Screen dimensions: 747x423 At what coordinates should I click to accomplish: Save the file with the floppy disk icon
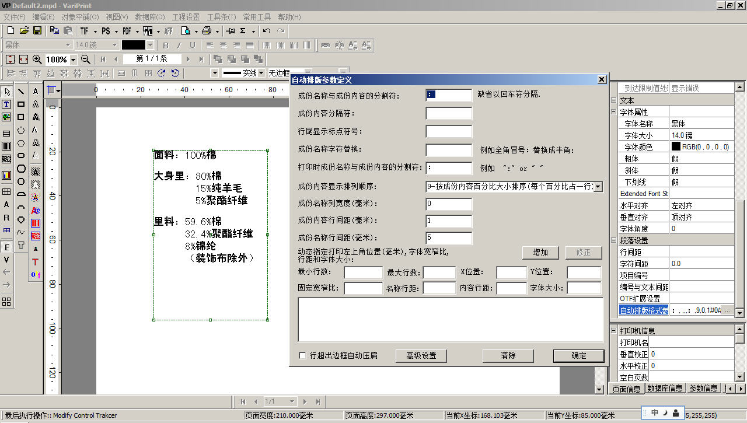[37, 30]
